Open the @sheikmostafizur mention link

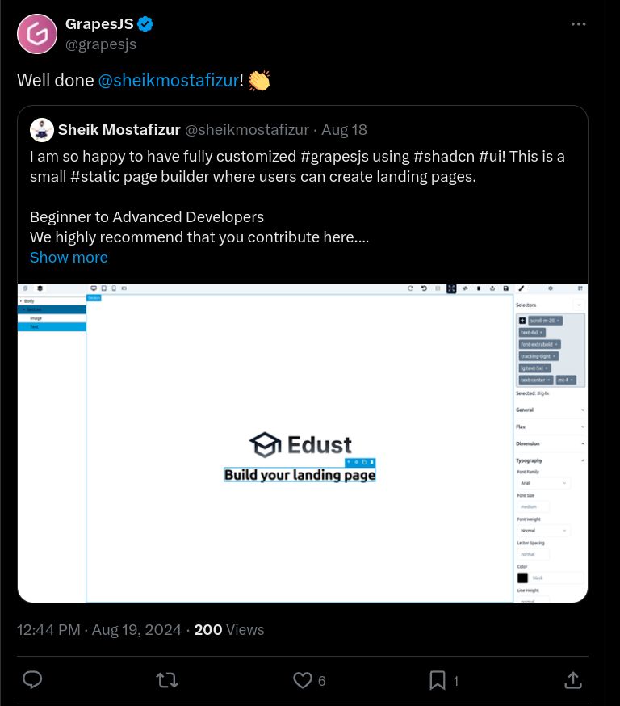[168, 81]
